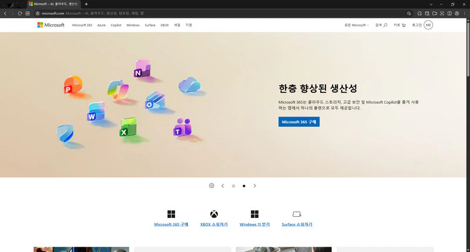The width and height of the screenshot is (470, 252).
Task: Open the Copilot nav menu item
Action: pyautogui.click(x=116, y=25)
